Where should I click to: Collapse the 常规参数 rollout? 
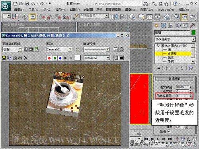175,79
